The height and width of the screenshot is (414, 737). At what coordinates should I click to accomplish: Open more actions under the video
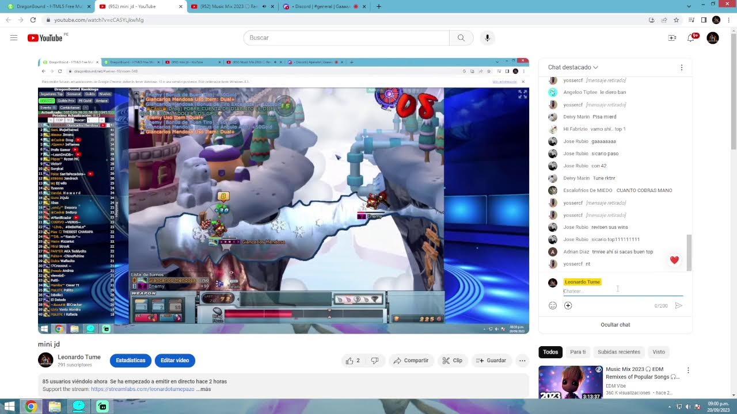[522, 361]
